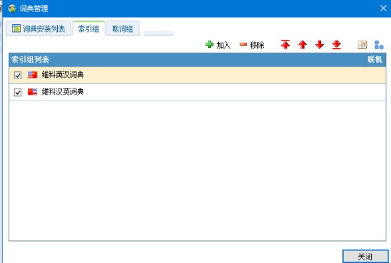391x263 pixels.
Task: Click the 关闭 button
Action: coord(365,256)
